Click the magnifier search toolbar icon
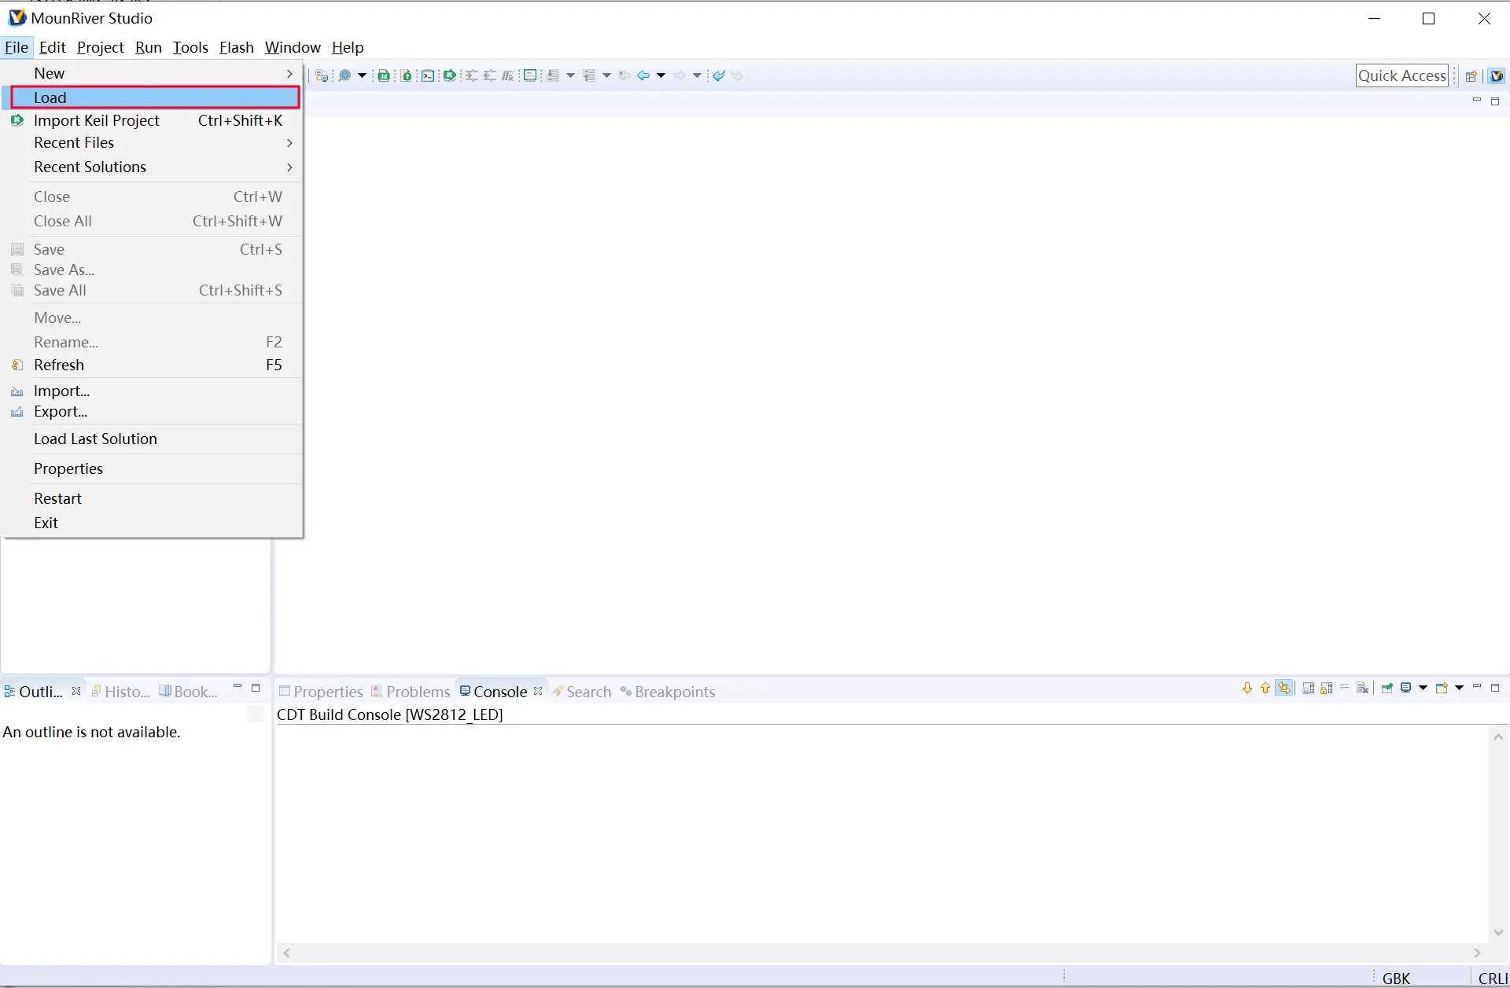Image resolution: width=1510 pixels, height=988 pixels. pos(344,75)
